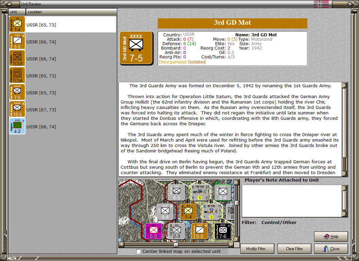Click the grey 8-5 motorized counter on the map
The width and height of the screenshot is (359, 261).
pos(176,192)
